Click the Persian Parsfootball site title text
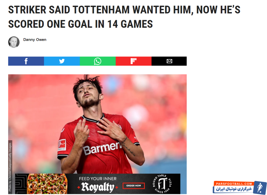Screen dimensions: 267x195 [234, 189]
